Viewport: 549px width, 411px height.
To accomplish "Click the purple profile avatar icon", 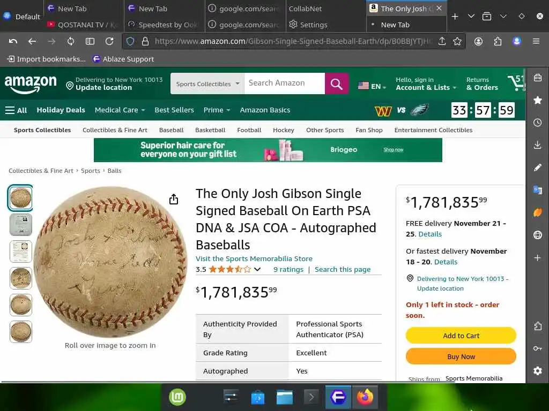I will 517,41.
